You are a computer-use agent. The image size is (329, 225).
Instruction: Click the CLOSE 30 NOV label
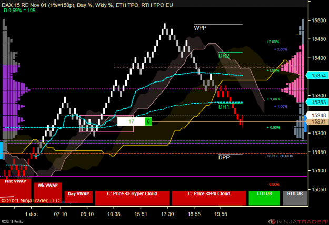click(x=280, y=156)
